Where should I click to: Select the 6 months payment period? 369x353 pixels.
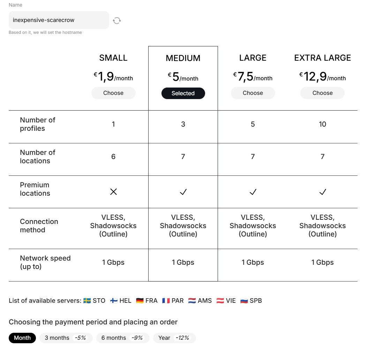pyautogui.click(x=122, y=338)
